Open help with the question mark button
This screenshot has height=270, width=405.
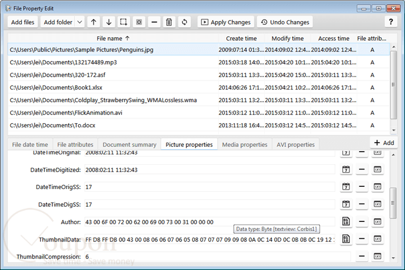point(391,22)
